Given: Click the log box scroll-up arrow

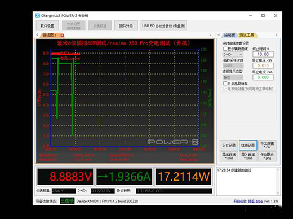Looking at the screenshot, I should pos(278,170).
